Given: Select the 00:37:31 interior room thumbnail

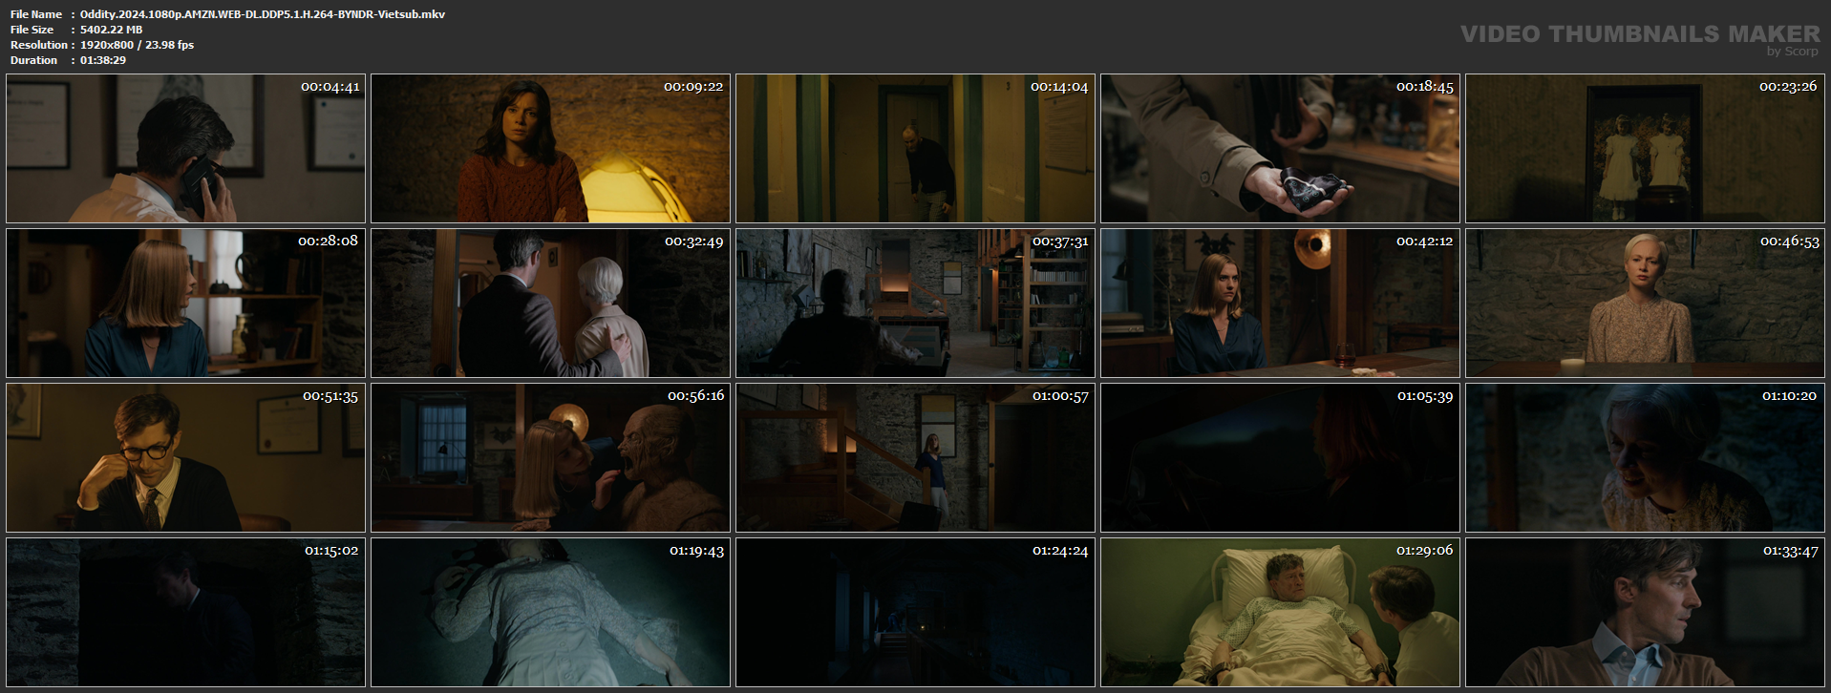Looking at the screenshot, I should pos(915,304).
